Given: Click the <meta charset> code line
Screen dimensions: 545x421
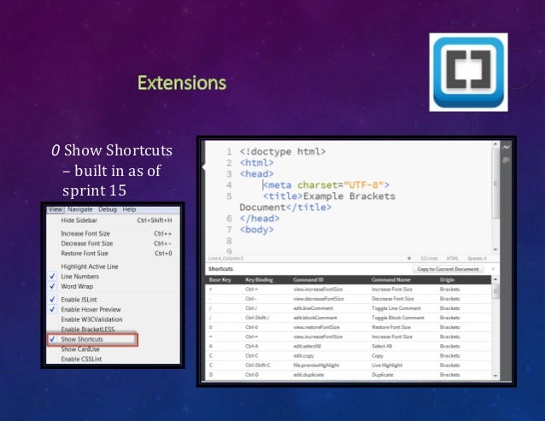Looking at the screenshot, I should (326, 184).
